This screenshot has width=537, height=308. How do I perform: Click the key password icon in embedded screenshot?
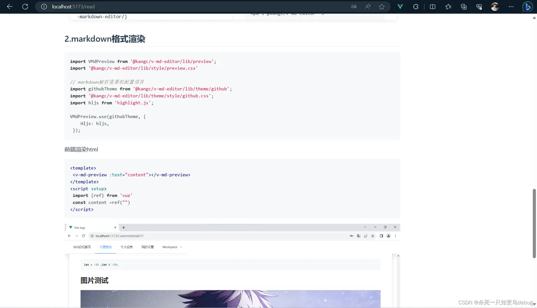pyautogui.click(x=352, y=236)
